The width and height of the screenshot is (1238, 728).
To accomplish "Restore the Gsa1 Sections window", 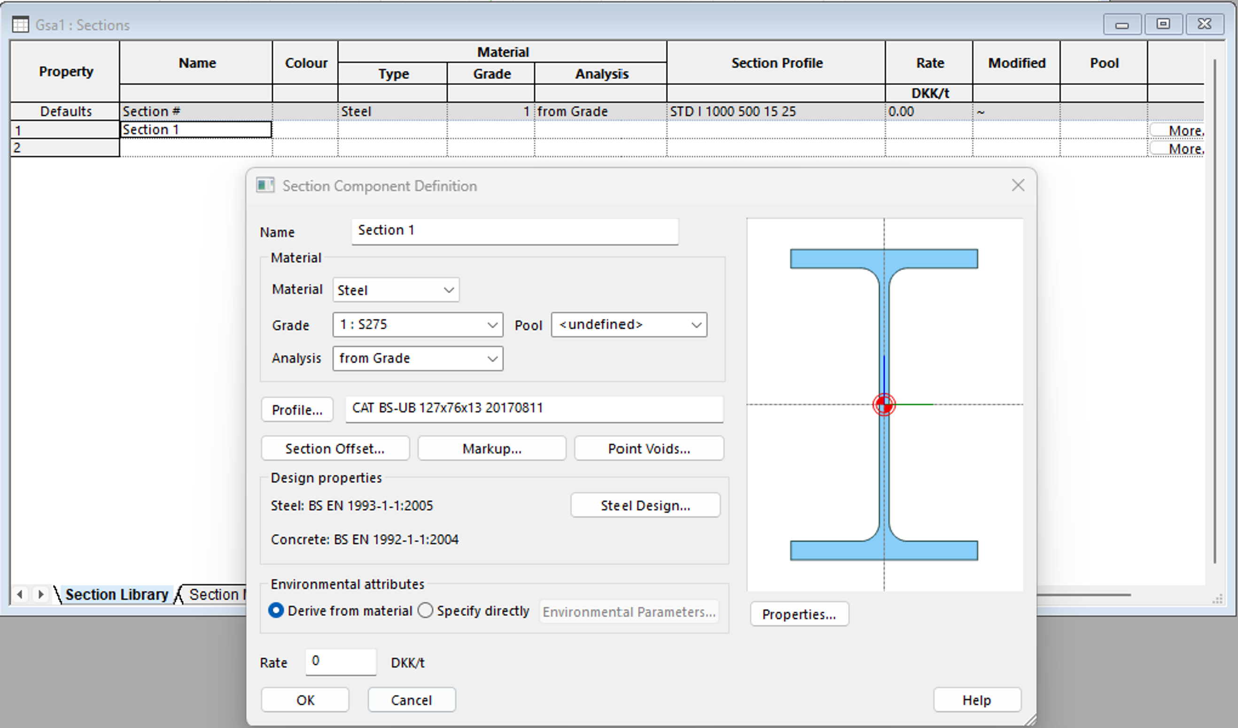I will 1163,24.
